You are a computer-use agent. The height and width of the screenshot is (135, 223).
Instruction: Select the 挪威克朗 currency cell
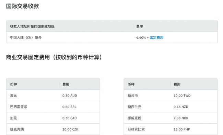[134, 118]
